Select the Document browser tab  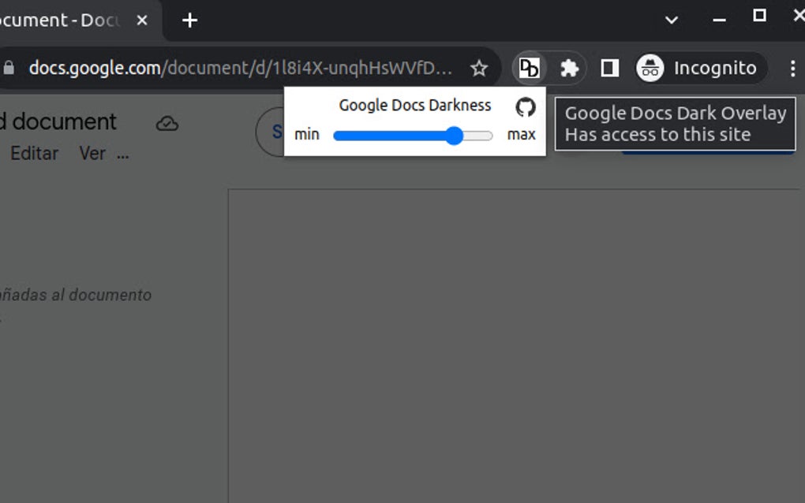coord(60,20)
